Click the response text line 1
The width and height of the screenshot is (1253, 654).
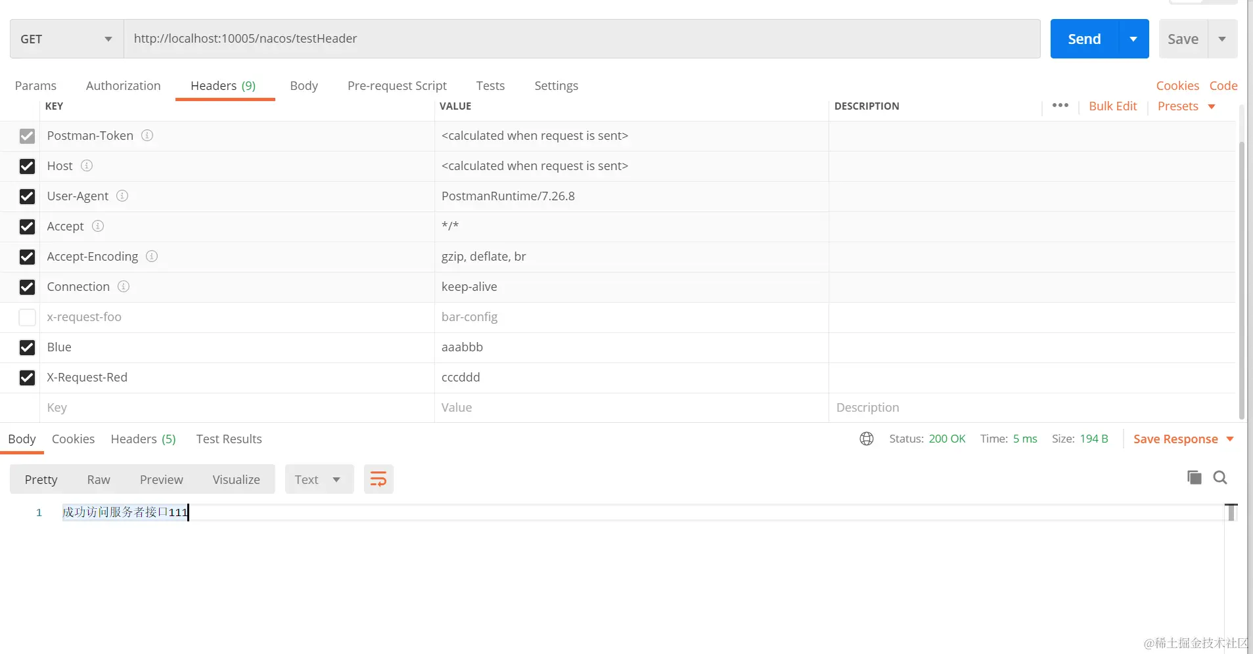click(125, 512)
